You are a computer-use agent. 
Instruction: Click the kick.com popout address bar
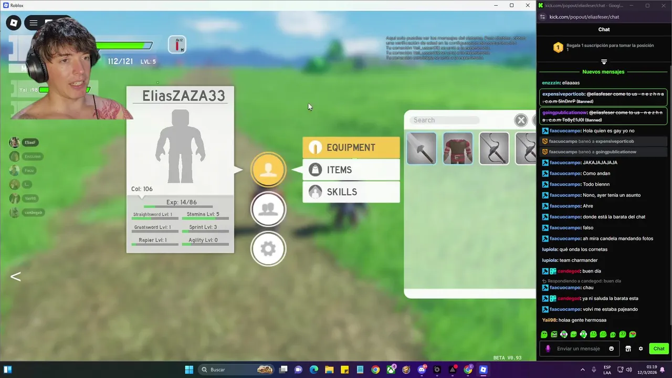click(x=584, y=17)
